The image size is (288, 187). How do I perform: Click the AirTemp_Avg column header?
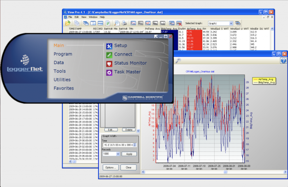194,29
